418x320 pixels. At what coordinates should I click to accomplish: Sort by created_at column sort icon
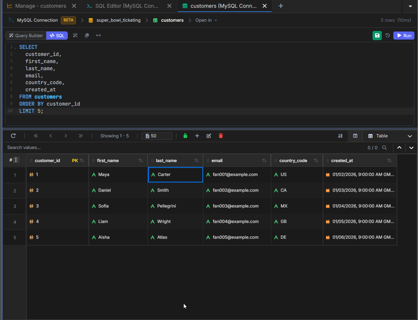pyautogui.click(x=389, y=161)
